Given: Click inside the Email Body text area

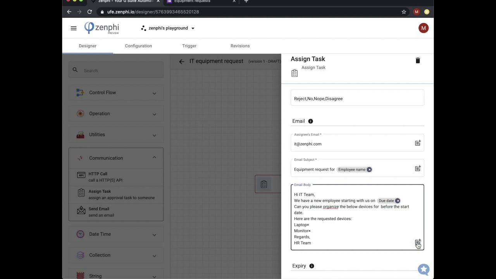Looking at the screenshot, I should click(x=357, y=218).
